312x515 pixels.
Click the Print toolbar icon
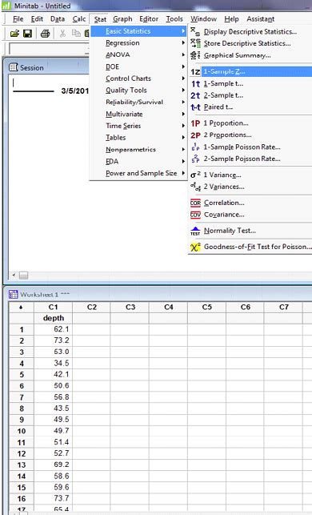pyautogui.click(x=46, y=33)
